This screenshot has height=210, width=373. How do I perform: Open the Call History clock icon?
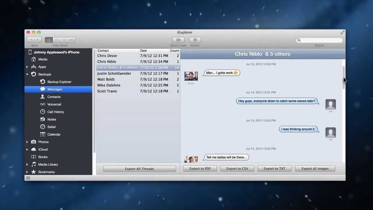[x=43, y=112]
